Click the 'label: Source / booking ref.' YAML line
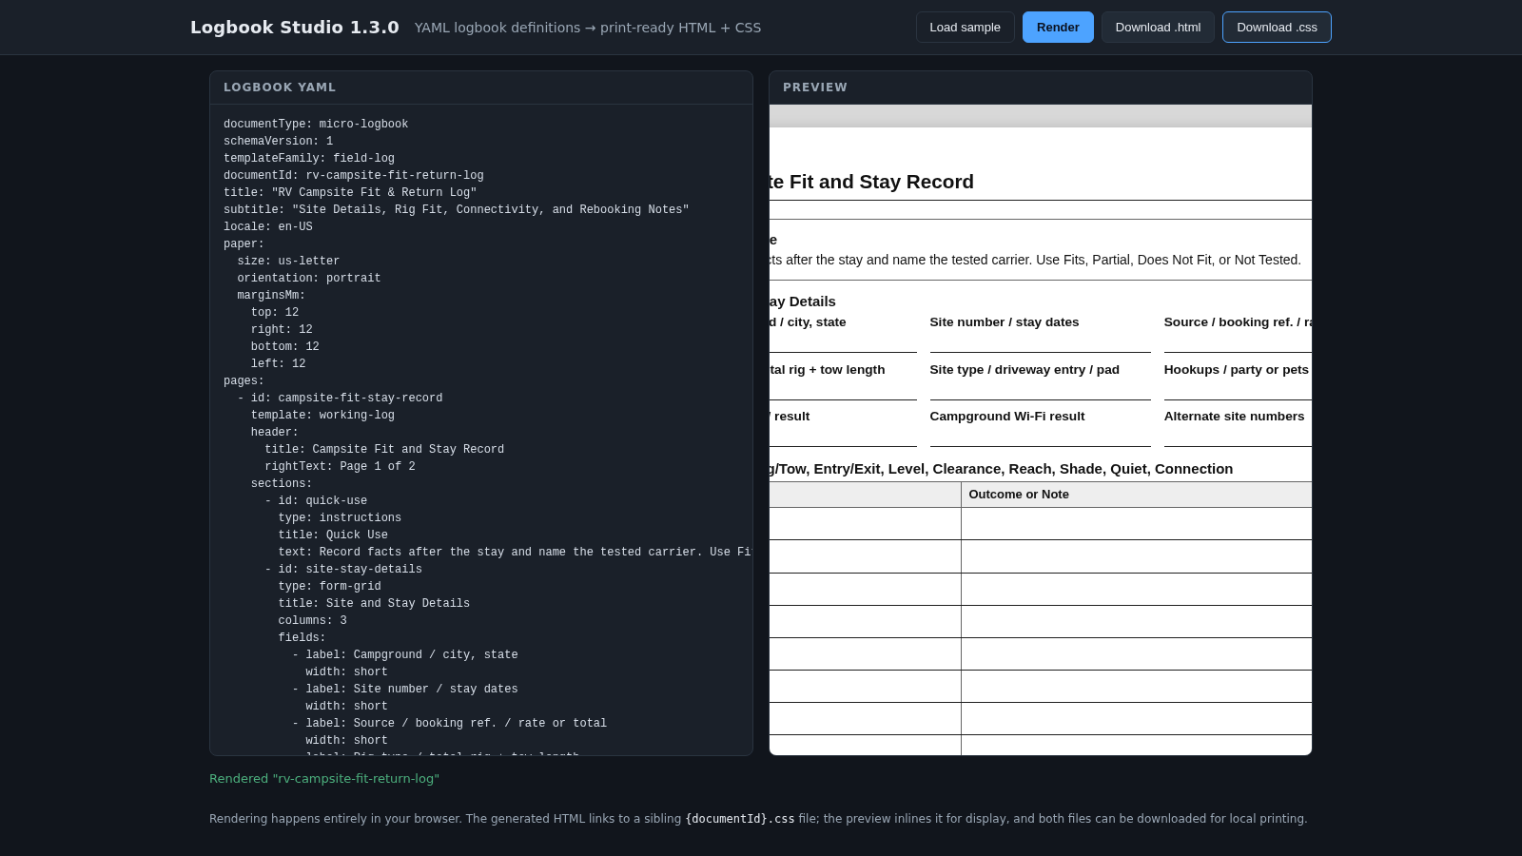Viewport: 1522px width, 856px height. 449,724
